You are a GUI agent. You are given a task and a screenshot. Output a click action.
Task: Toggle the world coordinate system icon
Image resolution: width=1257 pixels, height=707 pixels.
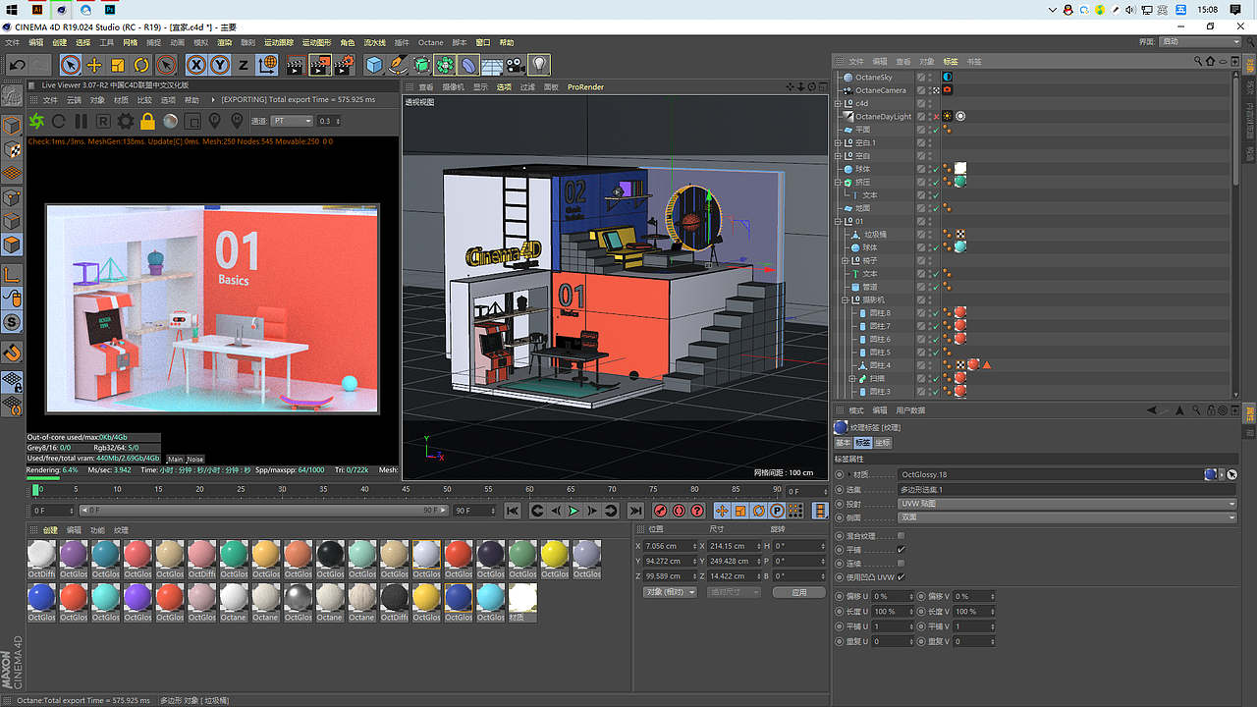[x=267, y=65]
